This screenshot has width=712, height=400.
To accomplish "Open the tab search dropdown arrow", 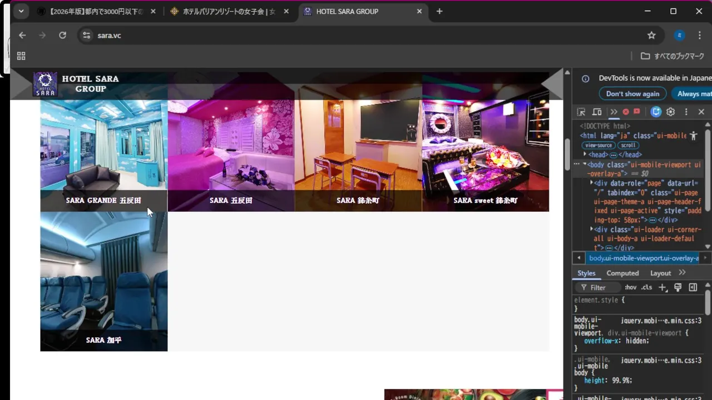I will [x=21, y=11].
